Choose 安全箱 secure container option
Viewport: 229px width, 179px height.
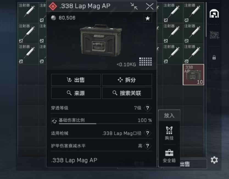pyautogui.click(x=169, y=156)
